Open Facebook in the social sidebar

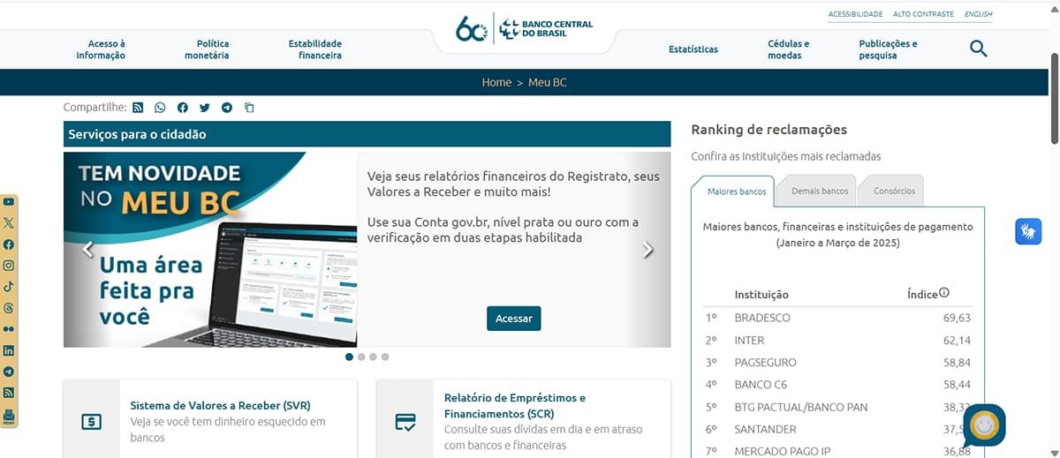pos(9,244)
